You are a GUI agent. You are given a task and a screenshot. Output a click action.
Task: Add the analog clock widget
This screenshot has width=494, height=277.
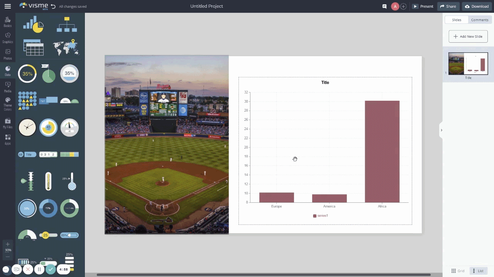coord(27,127)
